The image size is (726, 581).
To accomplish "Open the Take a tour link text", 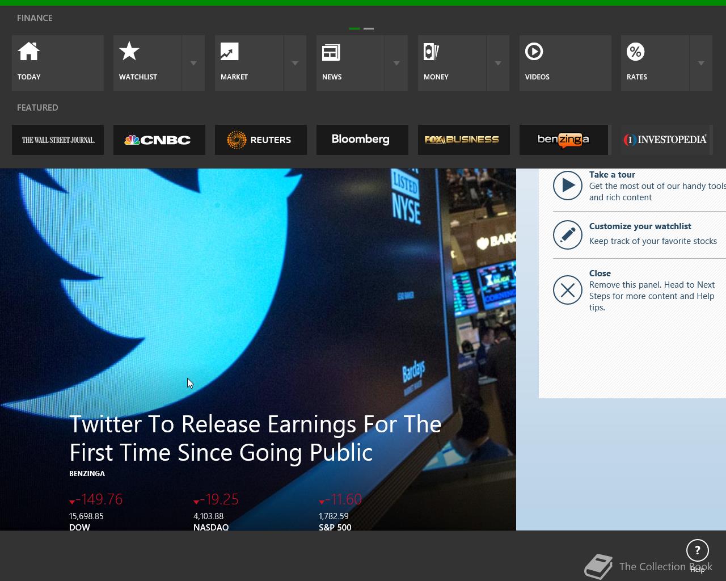I will (612, 175).
